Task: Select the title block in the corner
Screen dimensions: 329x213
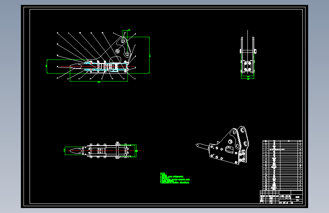Action: point(281,197)
